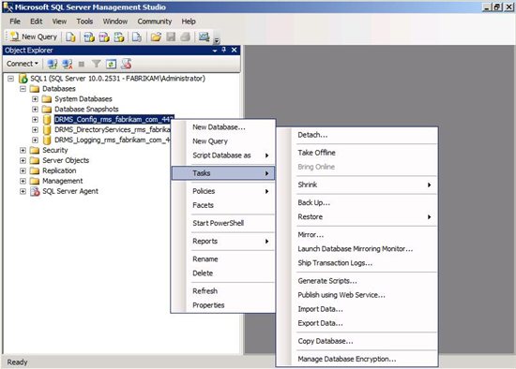Click the Print icon in toolbar
This screenshot has width=516, height=369.
point(185,37)
